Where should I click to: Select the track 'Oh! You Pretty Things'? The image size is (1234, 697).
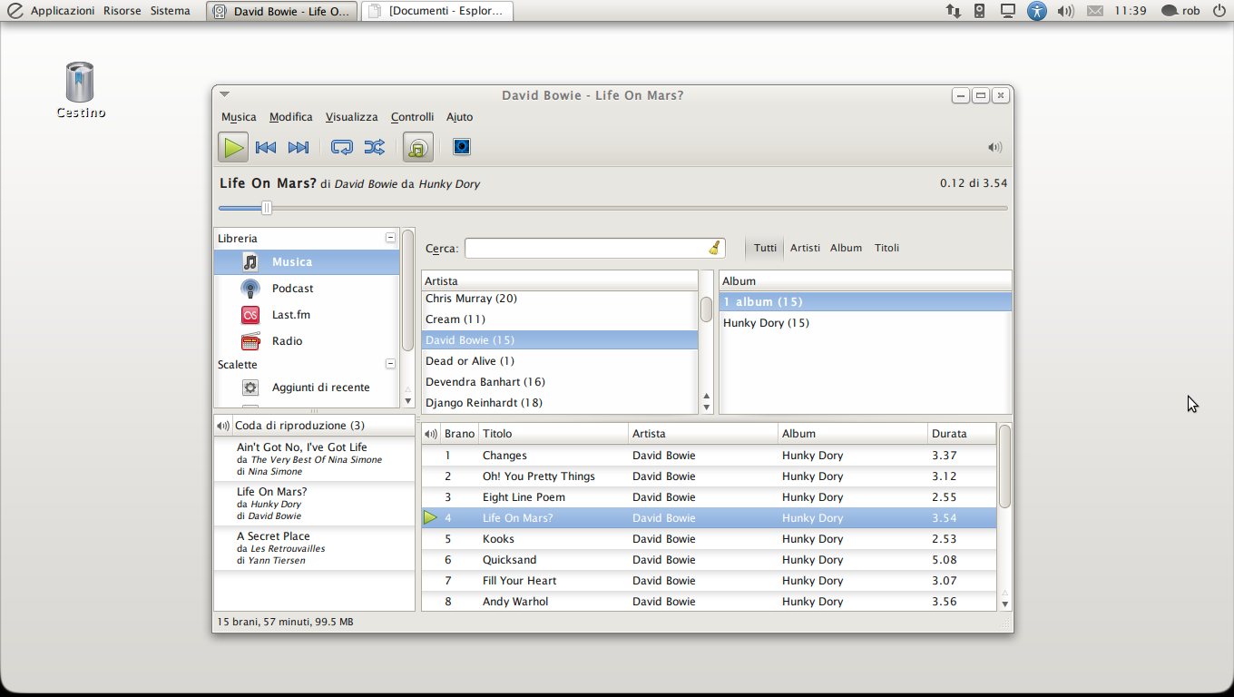(x=709, y=476)
